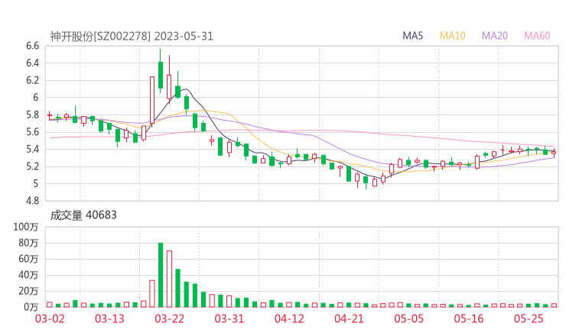This screenshot has width=566, height=336.
Task: Select the 04-12 date axis label
Action: 289,318
